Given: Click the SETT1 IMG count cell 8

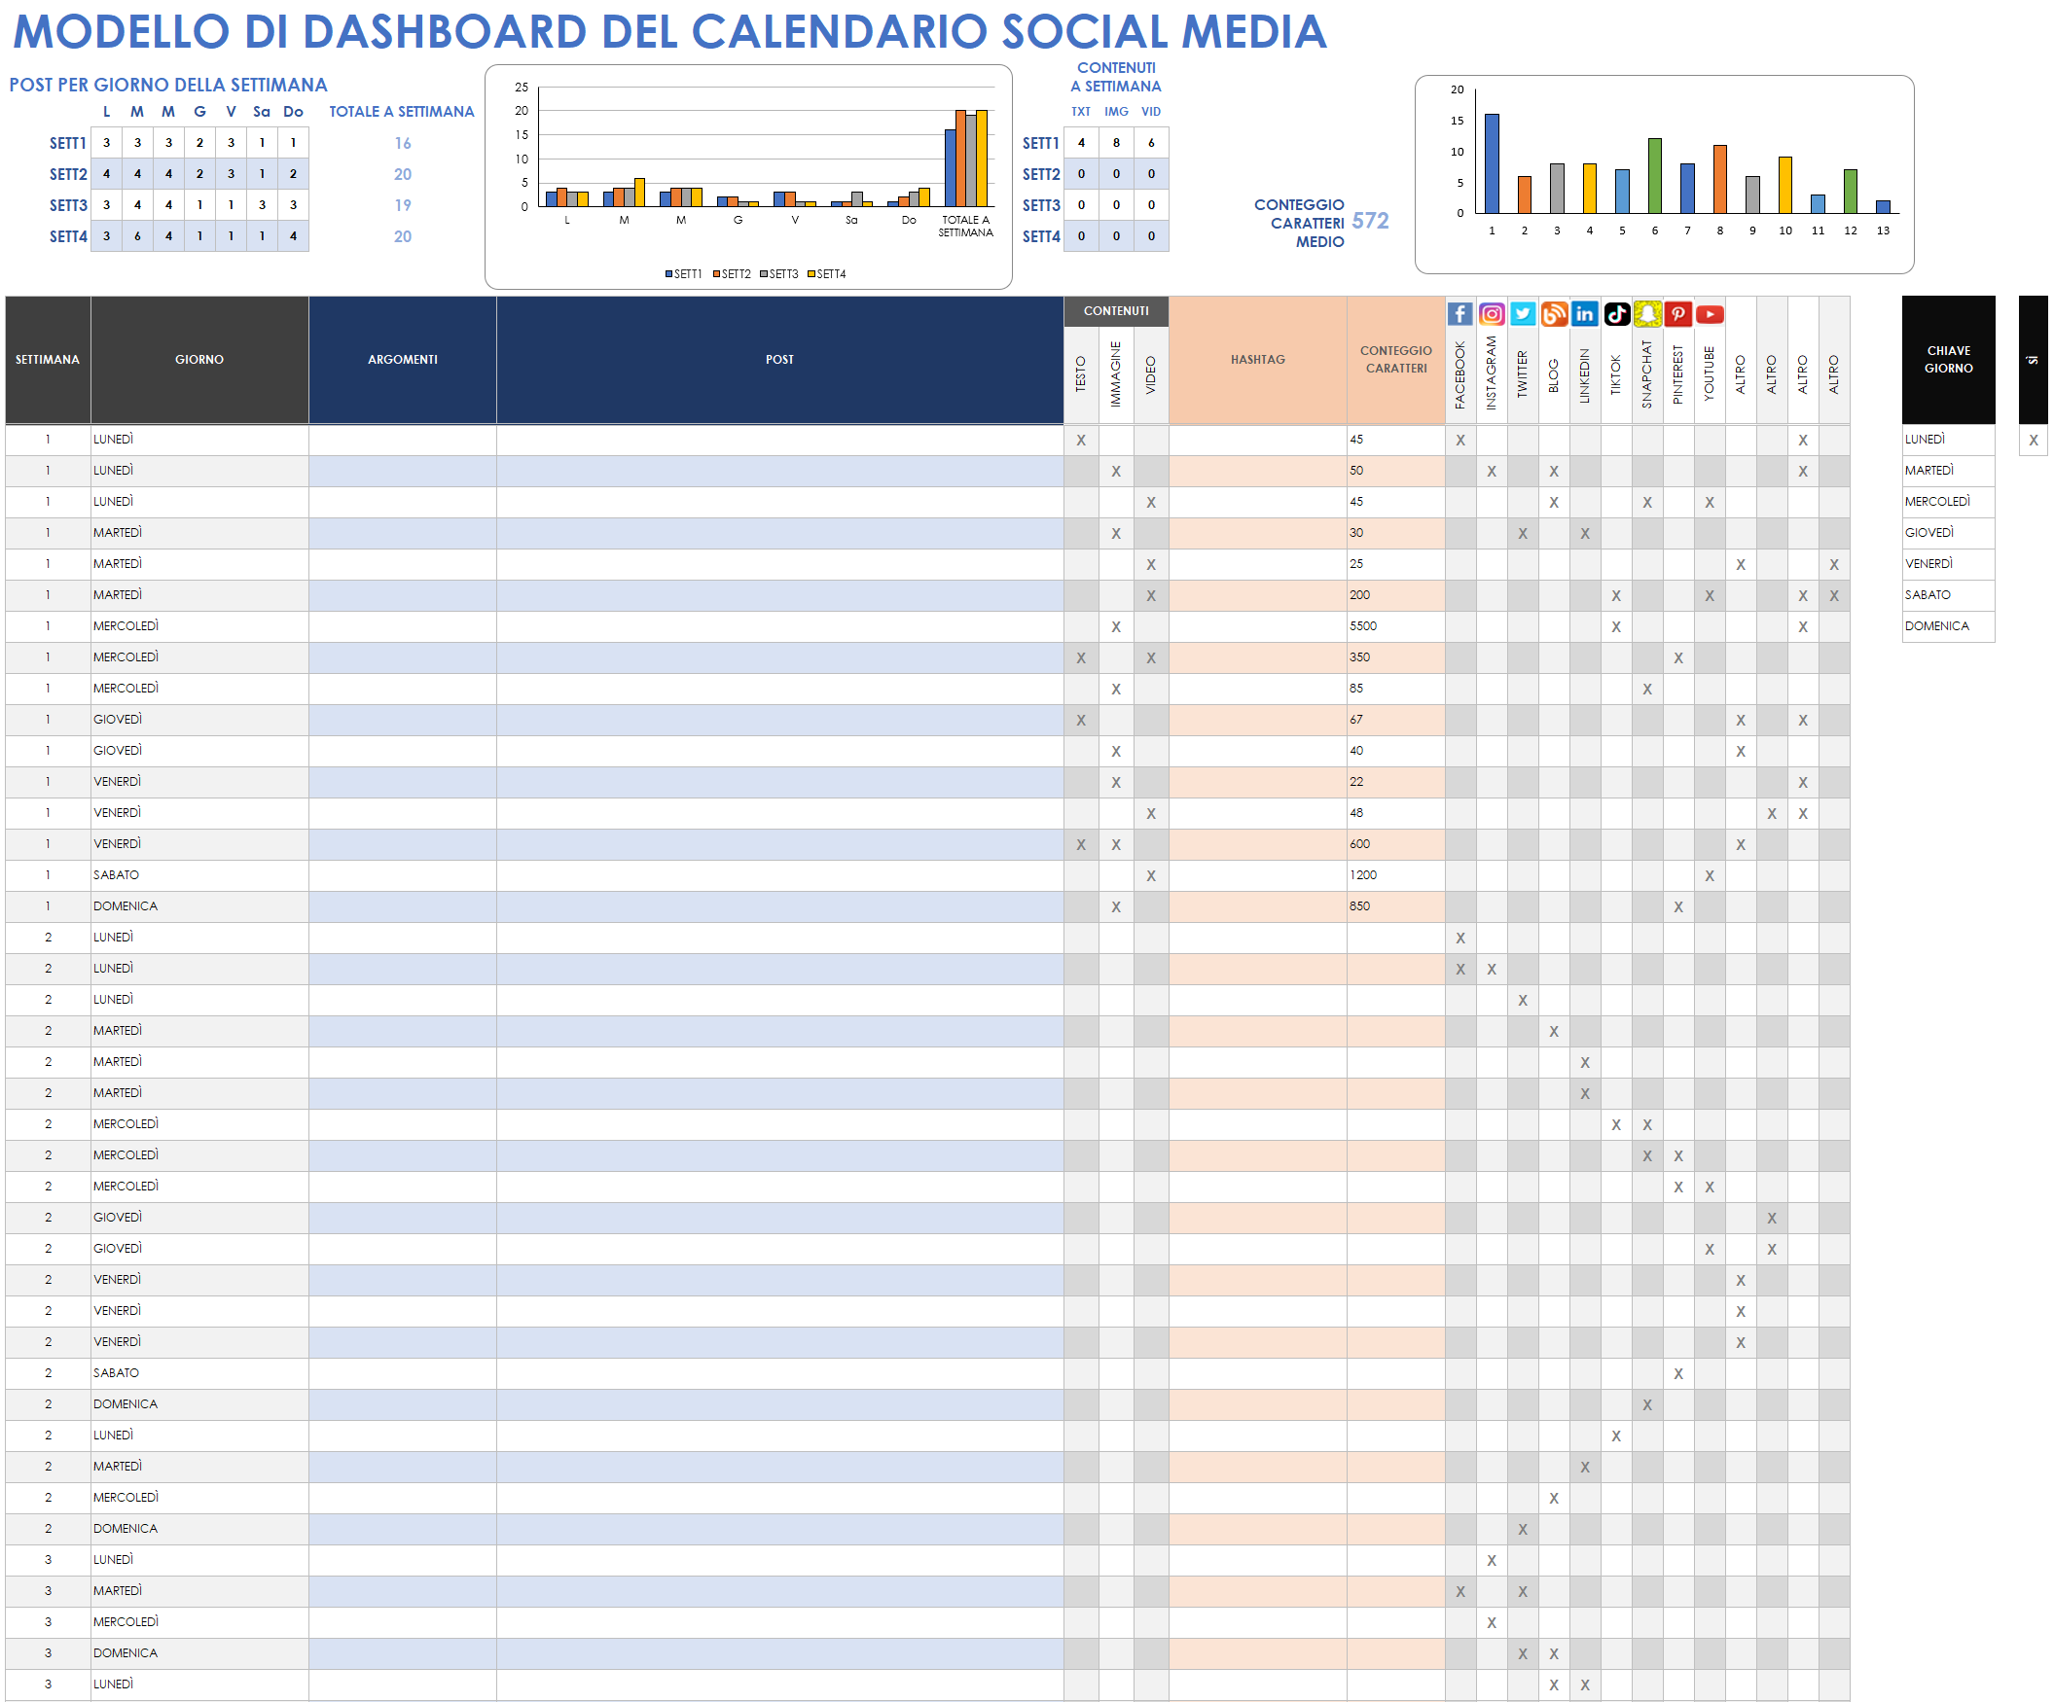Looking at the screenshot, I should (1116, 143).
